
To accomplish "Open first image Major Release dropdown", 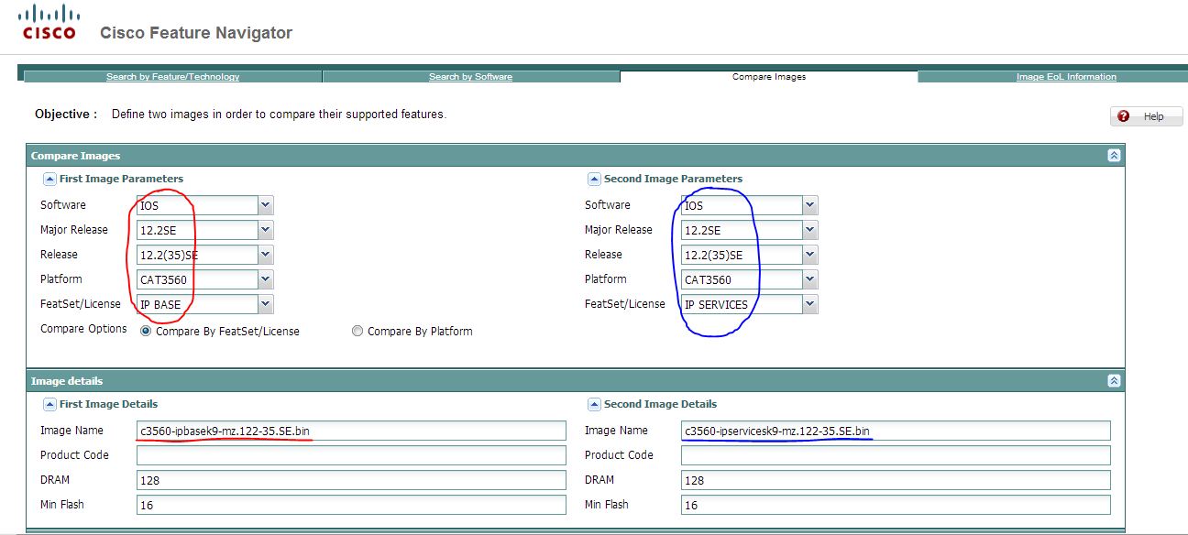I will [x=266, y=230].
